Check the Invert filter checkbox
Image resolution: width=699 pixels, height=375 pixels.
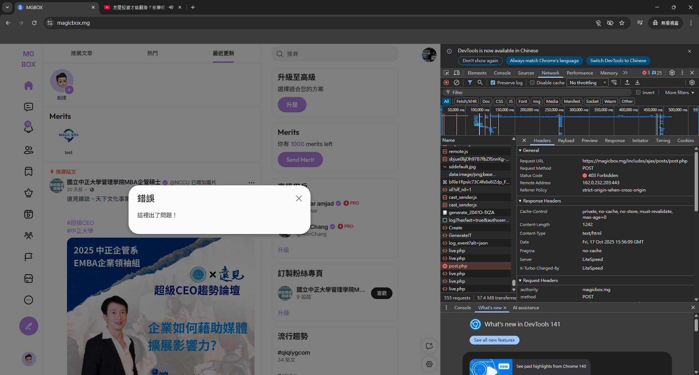click(x=638, y=92)
